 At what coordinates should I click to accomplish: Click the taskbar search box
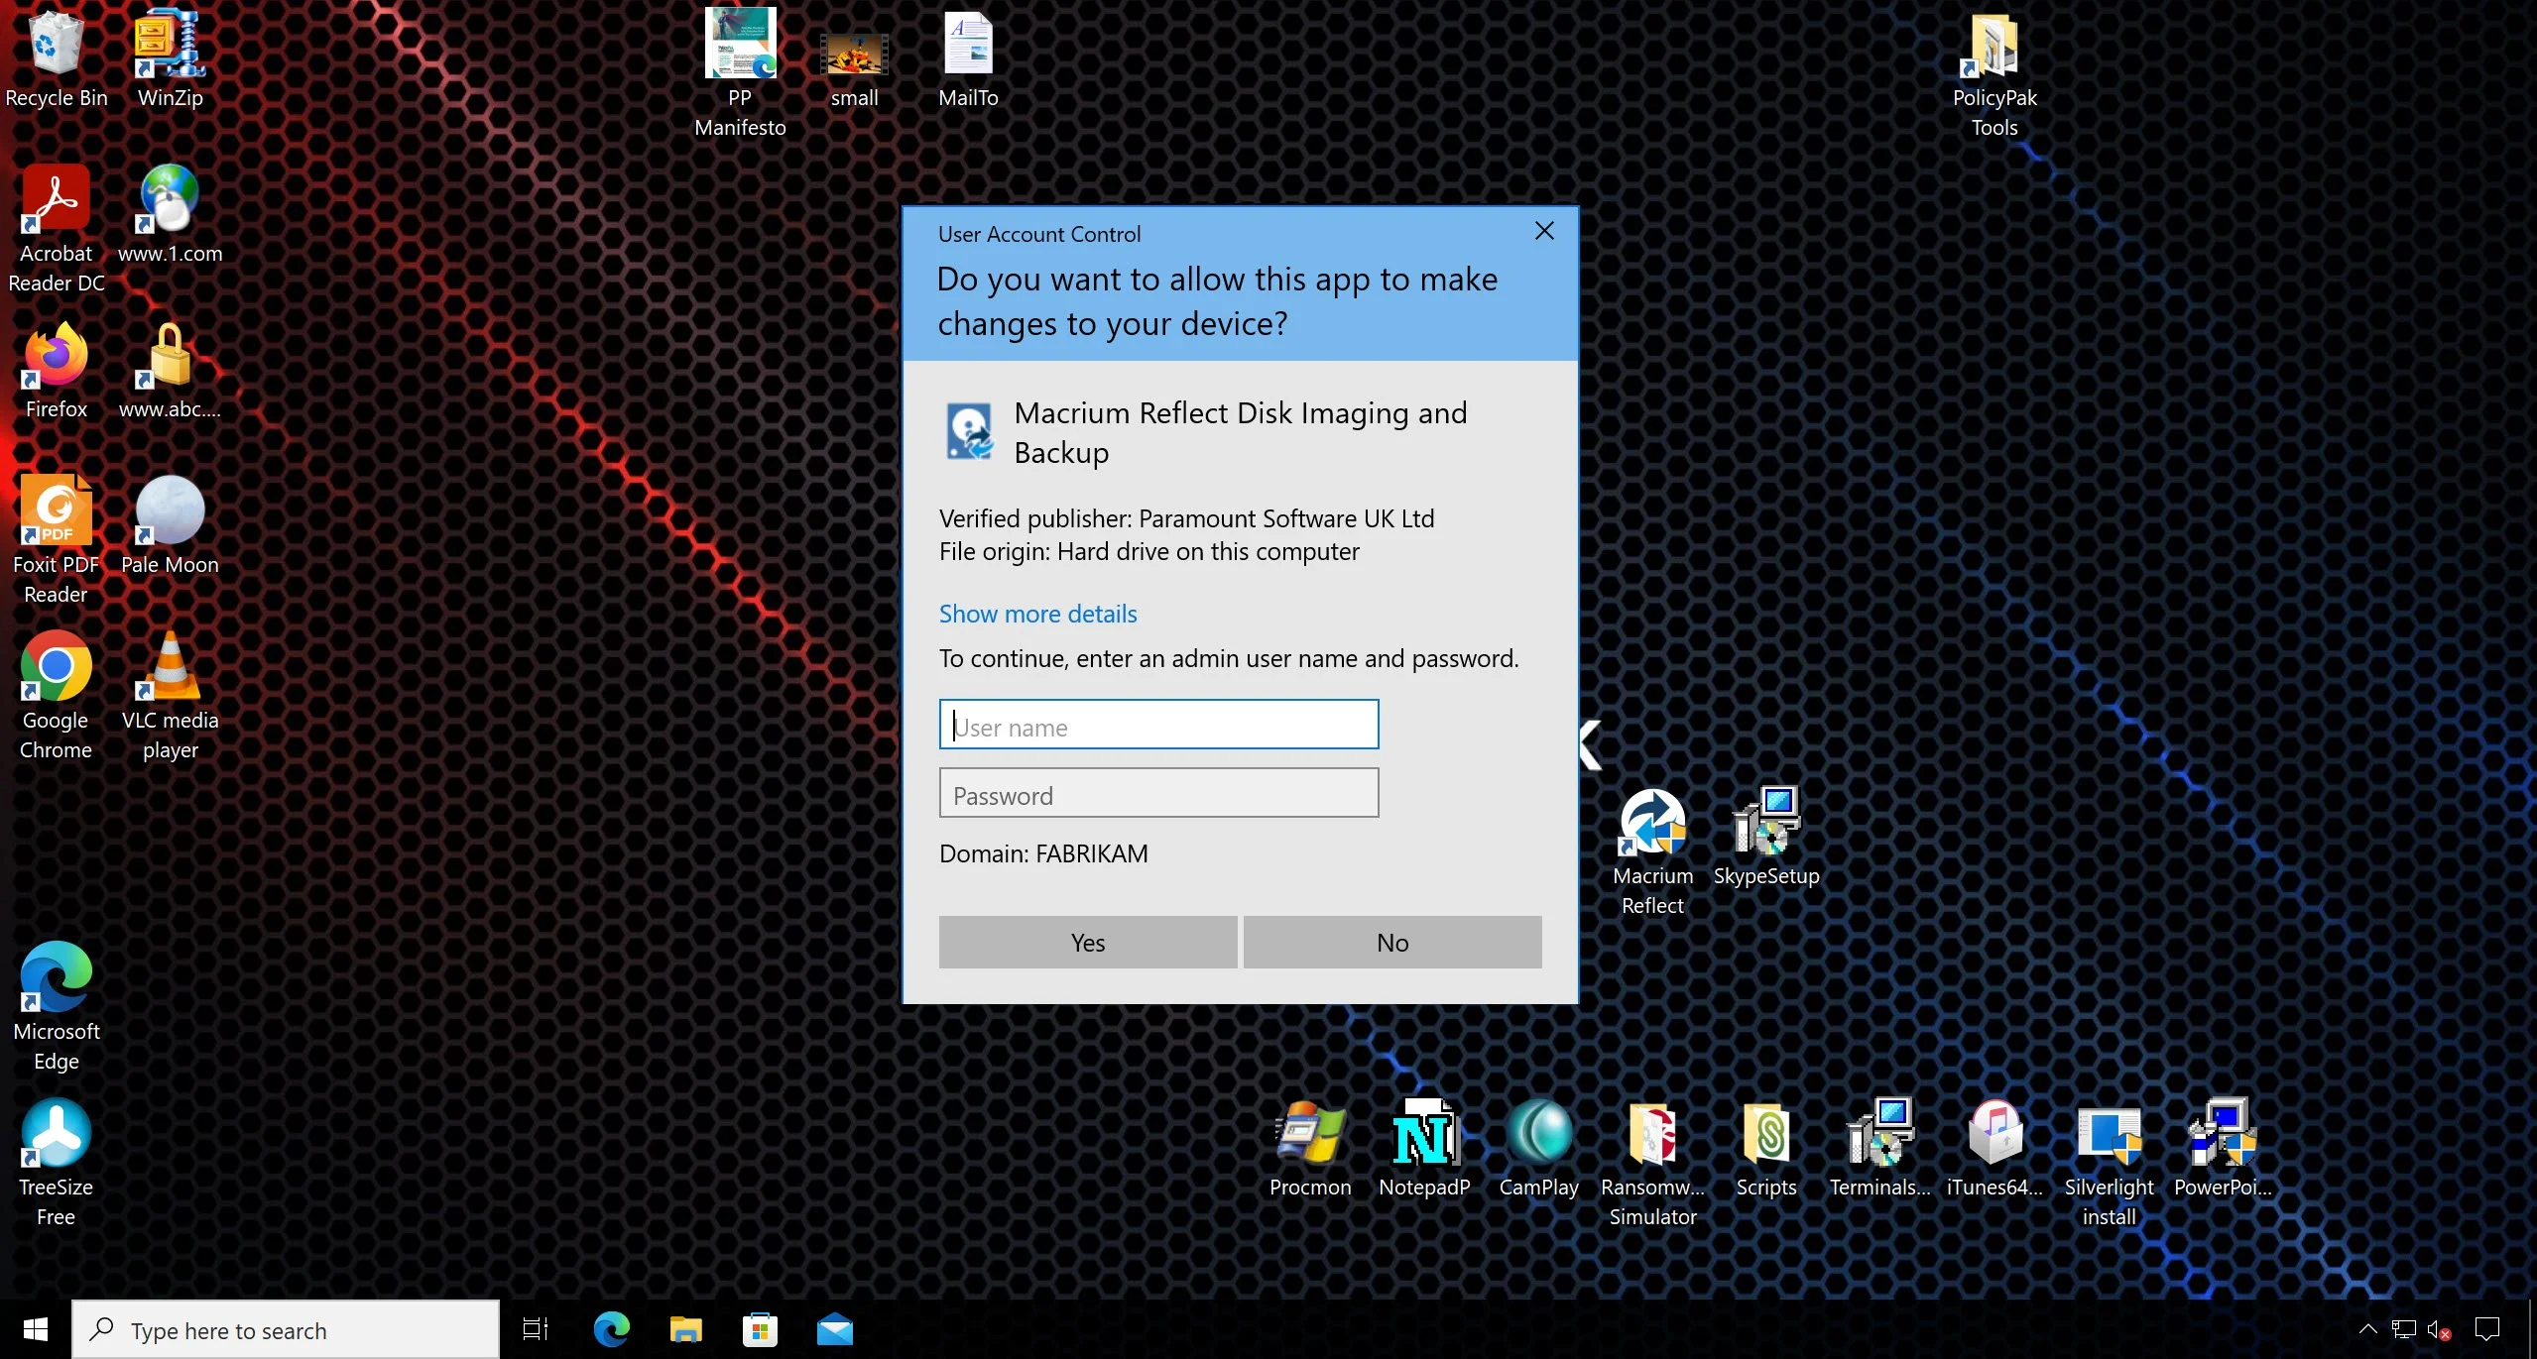pos(286,1329)
